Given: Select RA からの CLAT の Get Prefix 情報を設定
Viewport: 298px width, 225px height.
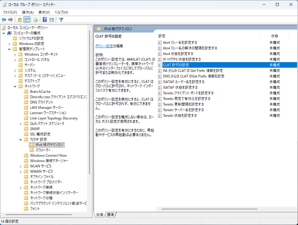Looking at the screenshot, I should click(x=193, y=71).
